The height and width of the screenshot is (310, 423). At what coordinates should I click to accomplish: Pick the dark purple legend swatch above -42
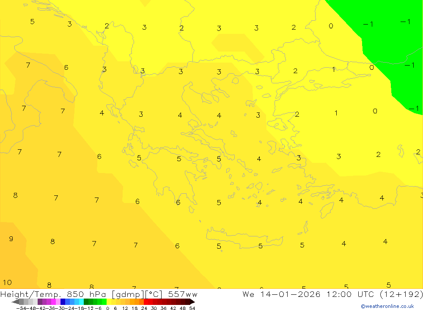pos(40,302)
